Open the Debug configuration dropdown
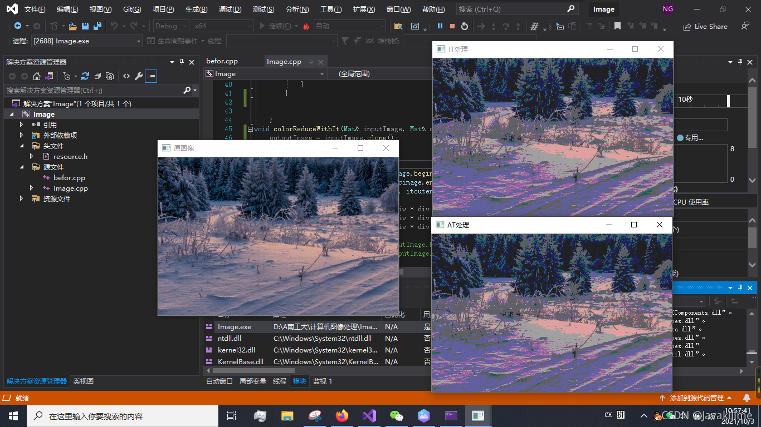The image size is (761, 427). coord(172,26)
